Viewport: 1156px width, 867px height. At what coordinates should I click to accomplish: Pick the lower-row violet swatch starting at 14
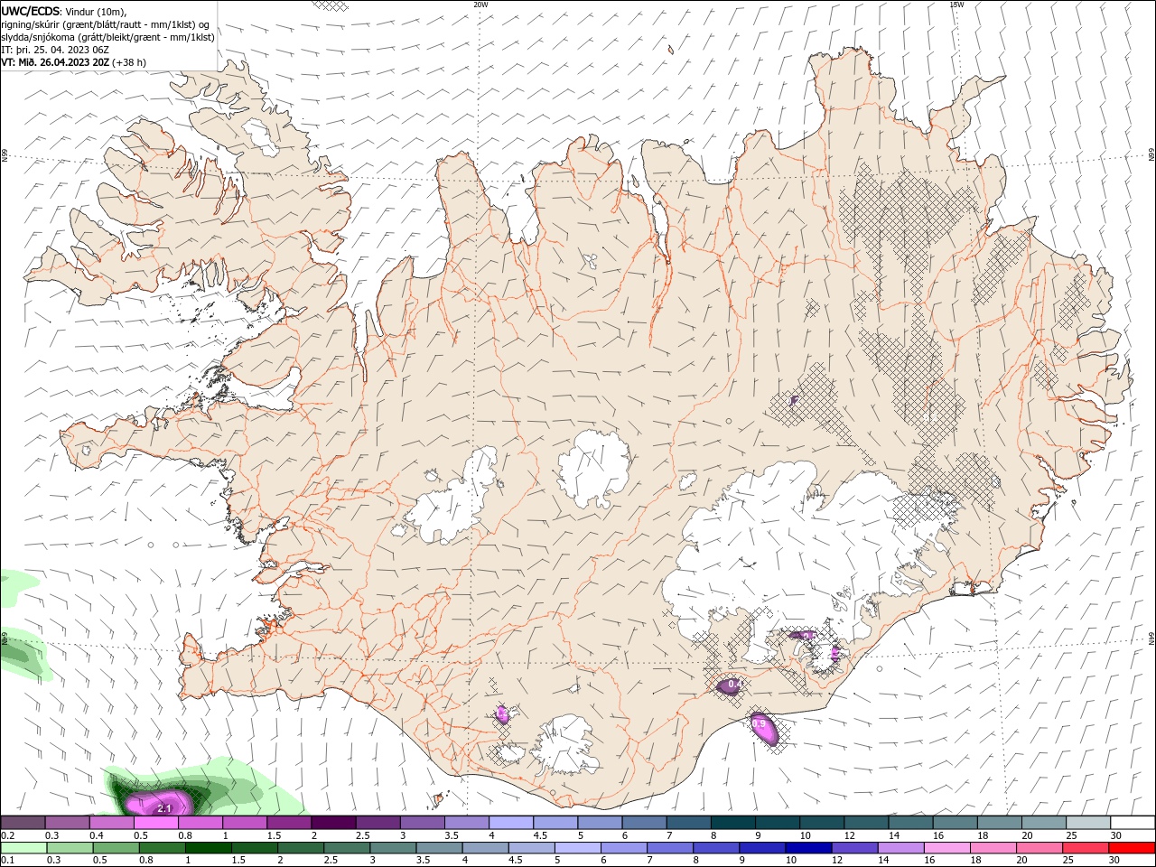[x=900, y=848]
